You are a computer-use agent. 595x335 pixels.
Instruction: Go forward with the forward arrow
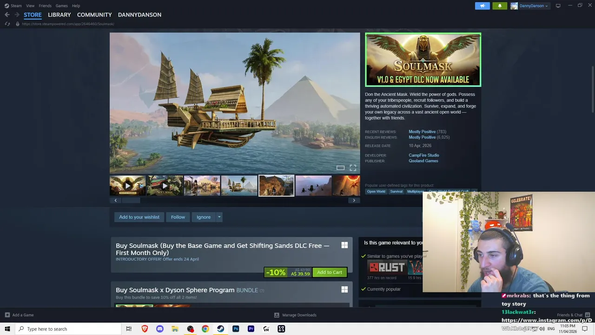[x=17, y=15]
